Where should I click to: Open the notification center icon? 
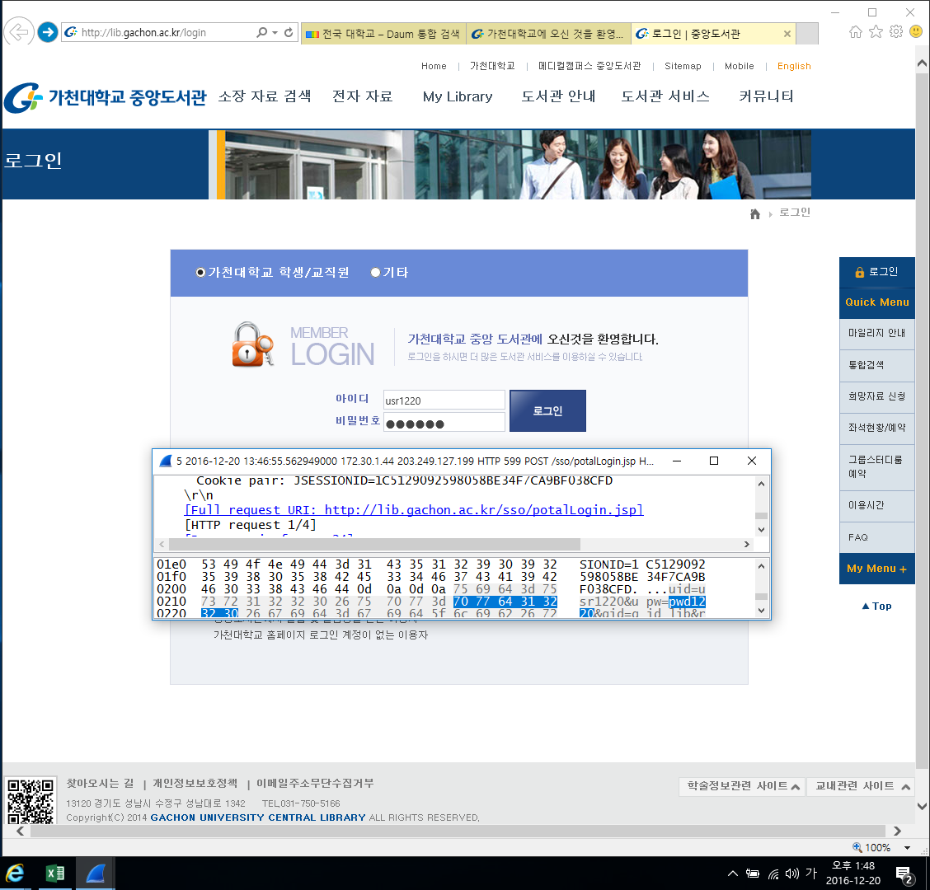tap(904, 874)
